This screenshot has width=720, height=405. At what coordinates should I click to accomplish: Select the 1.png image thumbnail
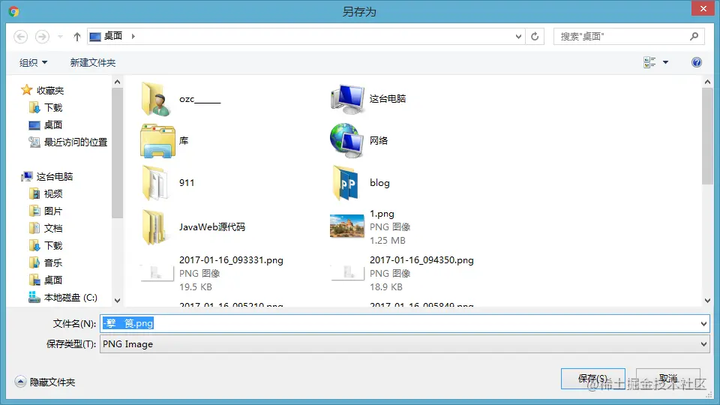click(346, 226)
